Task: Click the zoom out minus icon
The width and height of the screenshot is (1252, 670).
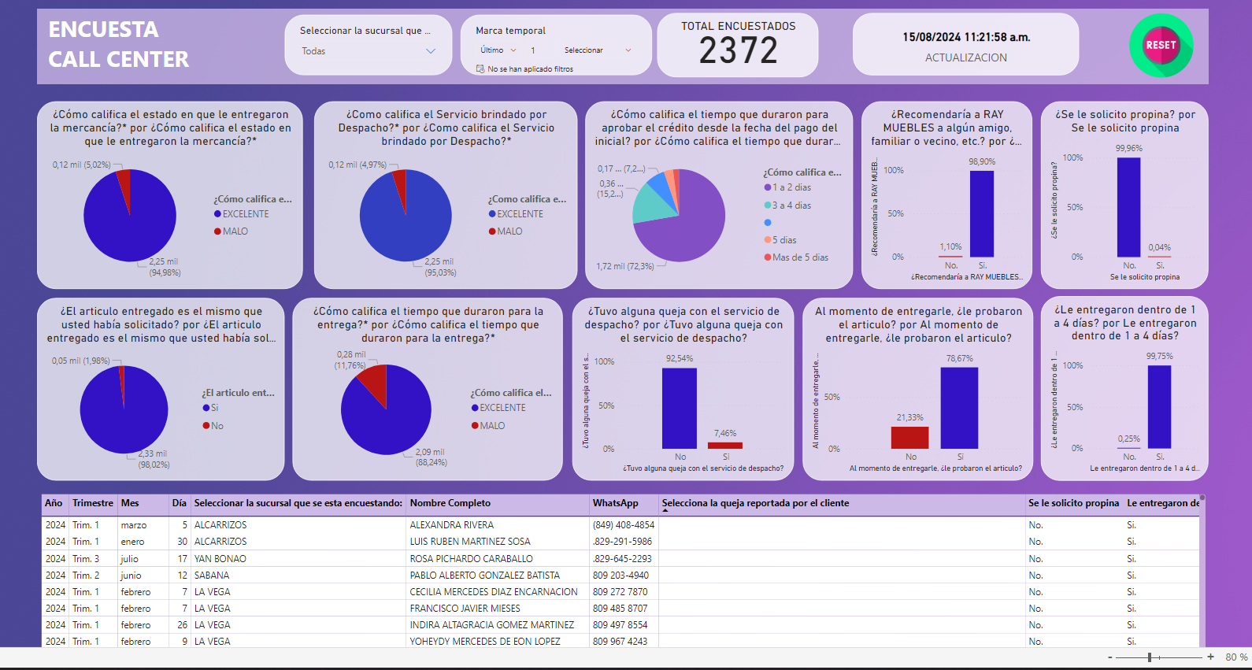Action: point(1110,657)
